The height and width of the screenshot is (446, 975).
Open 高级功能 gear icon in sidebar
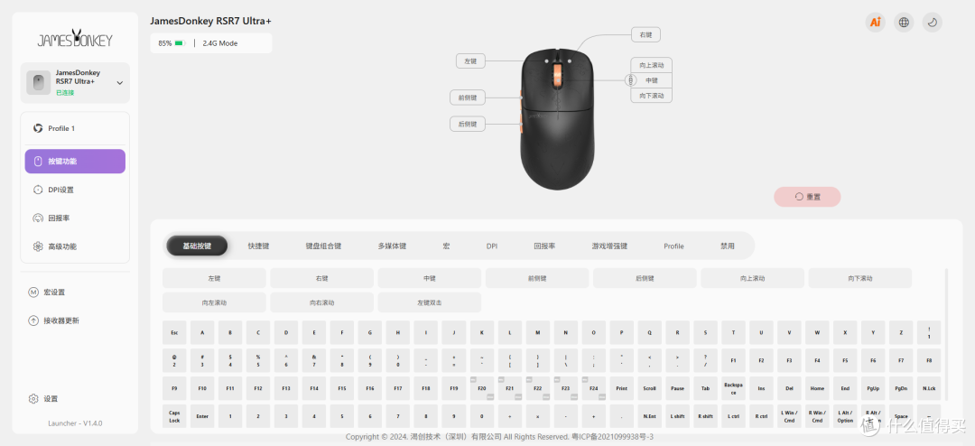tap(37, 246)
